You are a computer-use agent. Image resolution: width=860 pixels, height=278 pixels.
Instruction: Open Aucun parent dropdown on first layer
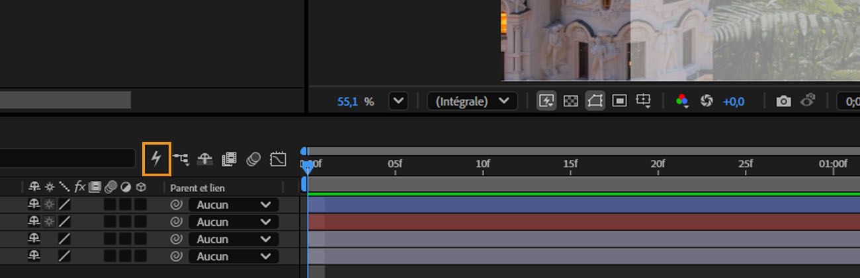(234, 205)
